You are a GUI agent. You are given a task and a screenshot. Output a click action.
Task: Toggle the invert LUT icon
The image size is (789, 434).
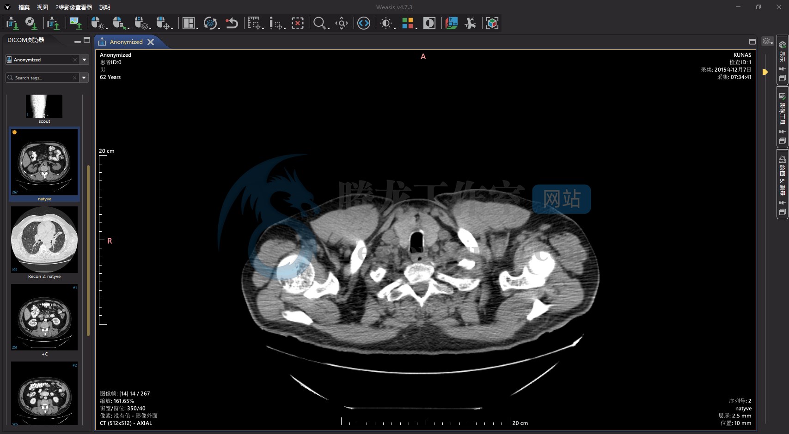(x=429, y=23)
